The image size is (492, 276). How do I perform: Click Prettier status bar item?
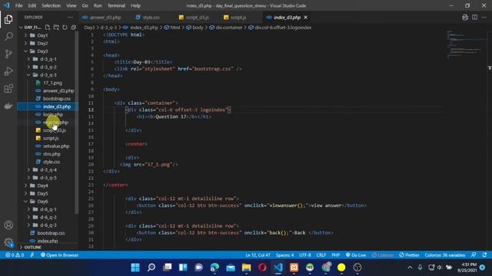coord(409,255)
